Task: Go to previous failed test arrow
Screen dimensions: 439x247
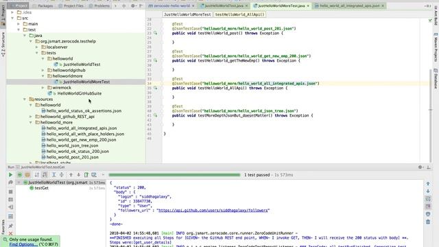Action: click(71, 175)
